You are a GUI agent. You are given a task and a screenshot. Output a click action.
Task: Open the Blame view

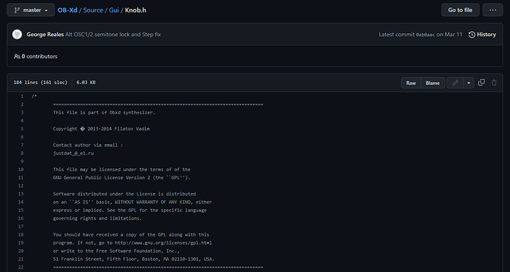[x=432, y=83]
